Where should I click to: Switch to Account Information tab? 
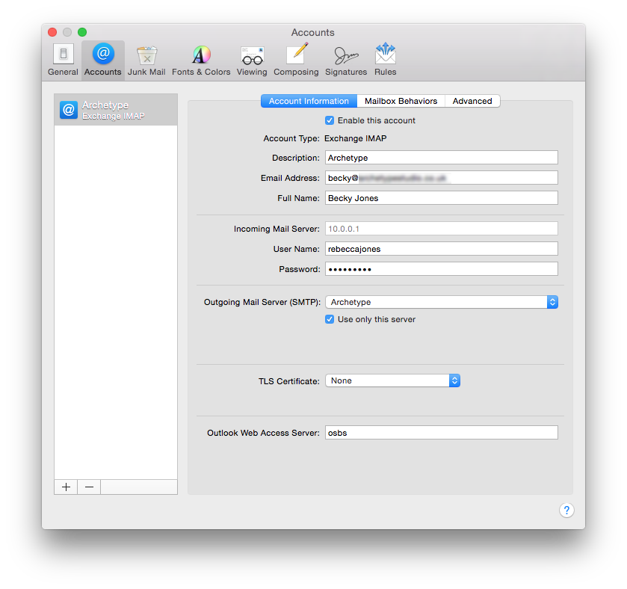coord(309,101)
